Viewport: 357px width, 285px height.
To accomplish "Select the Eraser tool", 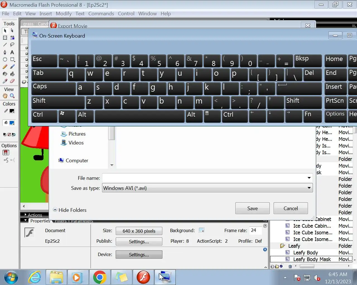I will click(12, 81).
